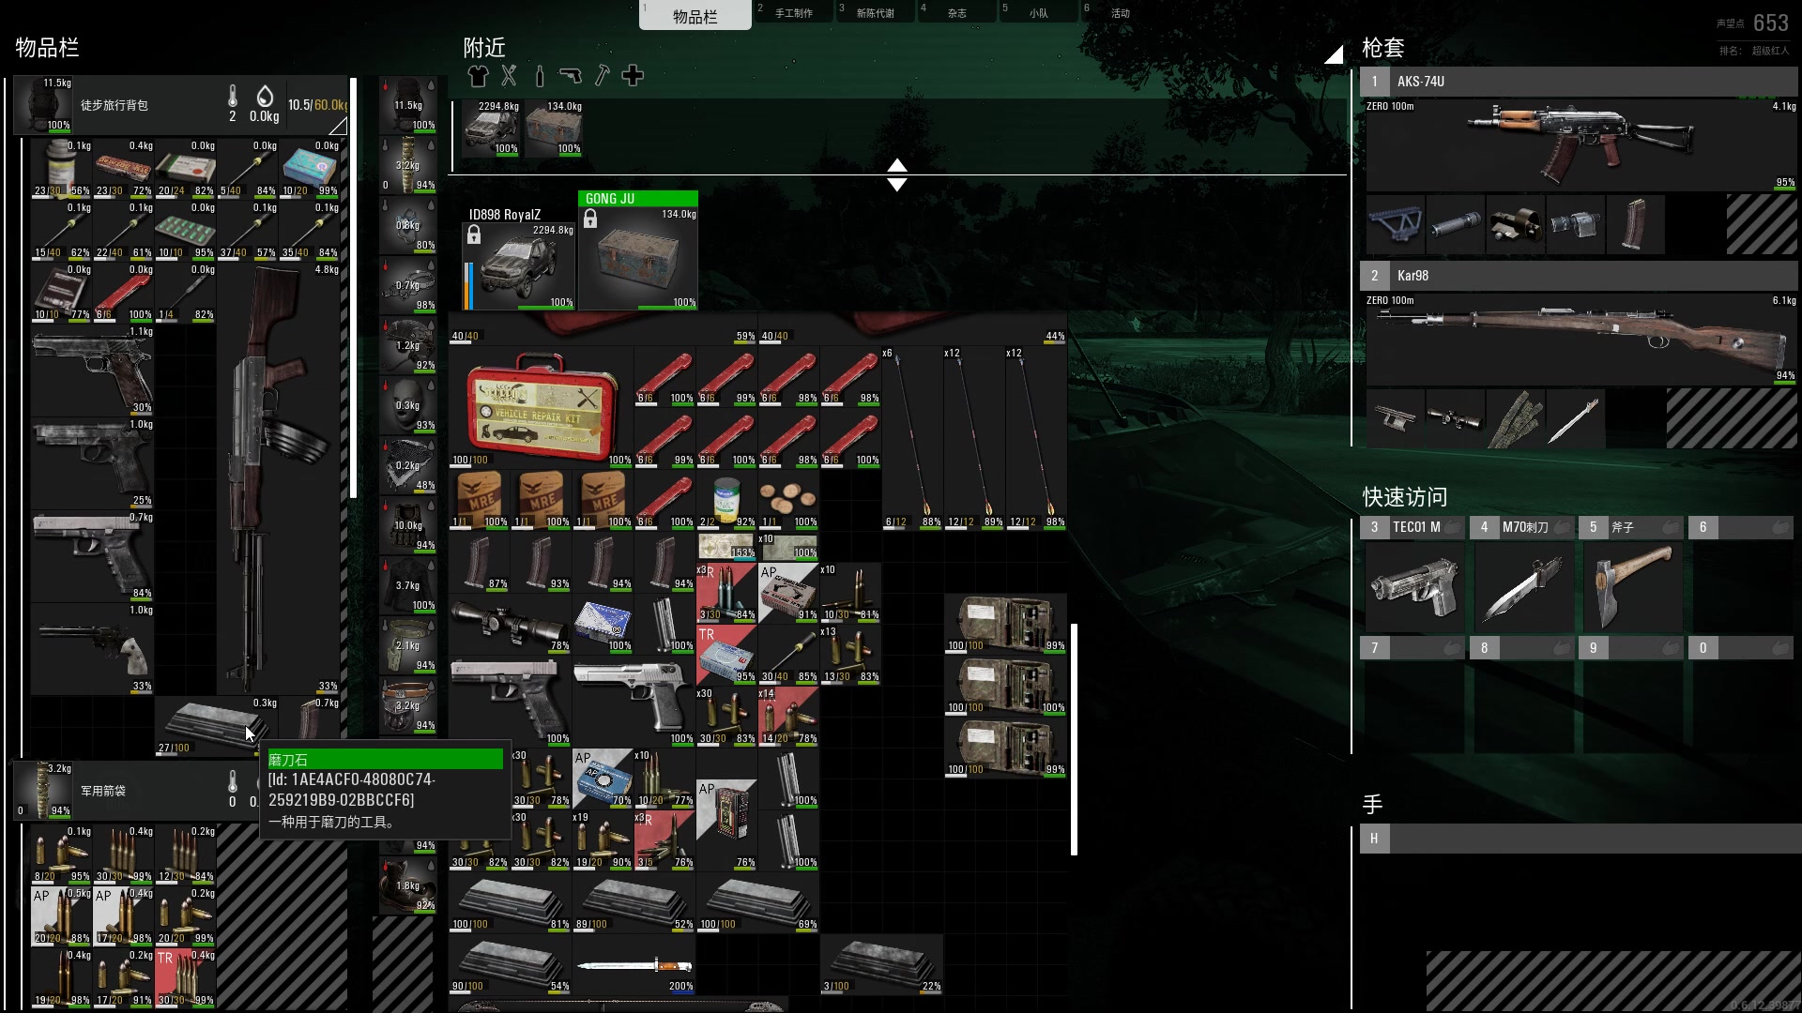Screen dimensions: 1802x1013
Task: Select first MRE ration pack
Action: click(x=479, y=500)
